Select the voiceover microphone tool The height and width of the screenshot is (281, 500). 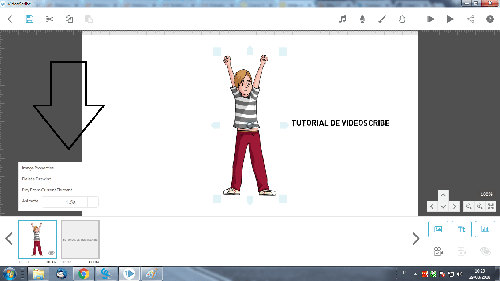[x=362, y=19]
